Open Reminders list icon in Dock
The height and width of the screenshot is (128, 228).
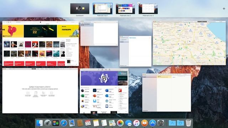[x=104, y=123]
